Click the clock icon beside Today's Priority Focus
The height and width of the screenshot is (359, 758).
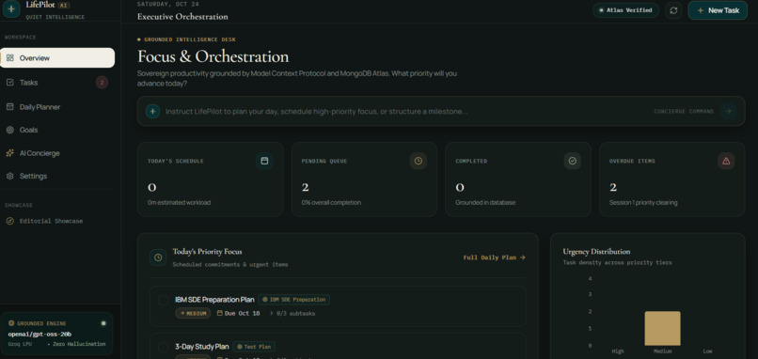pos(158,258)
